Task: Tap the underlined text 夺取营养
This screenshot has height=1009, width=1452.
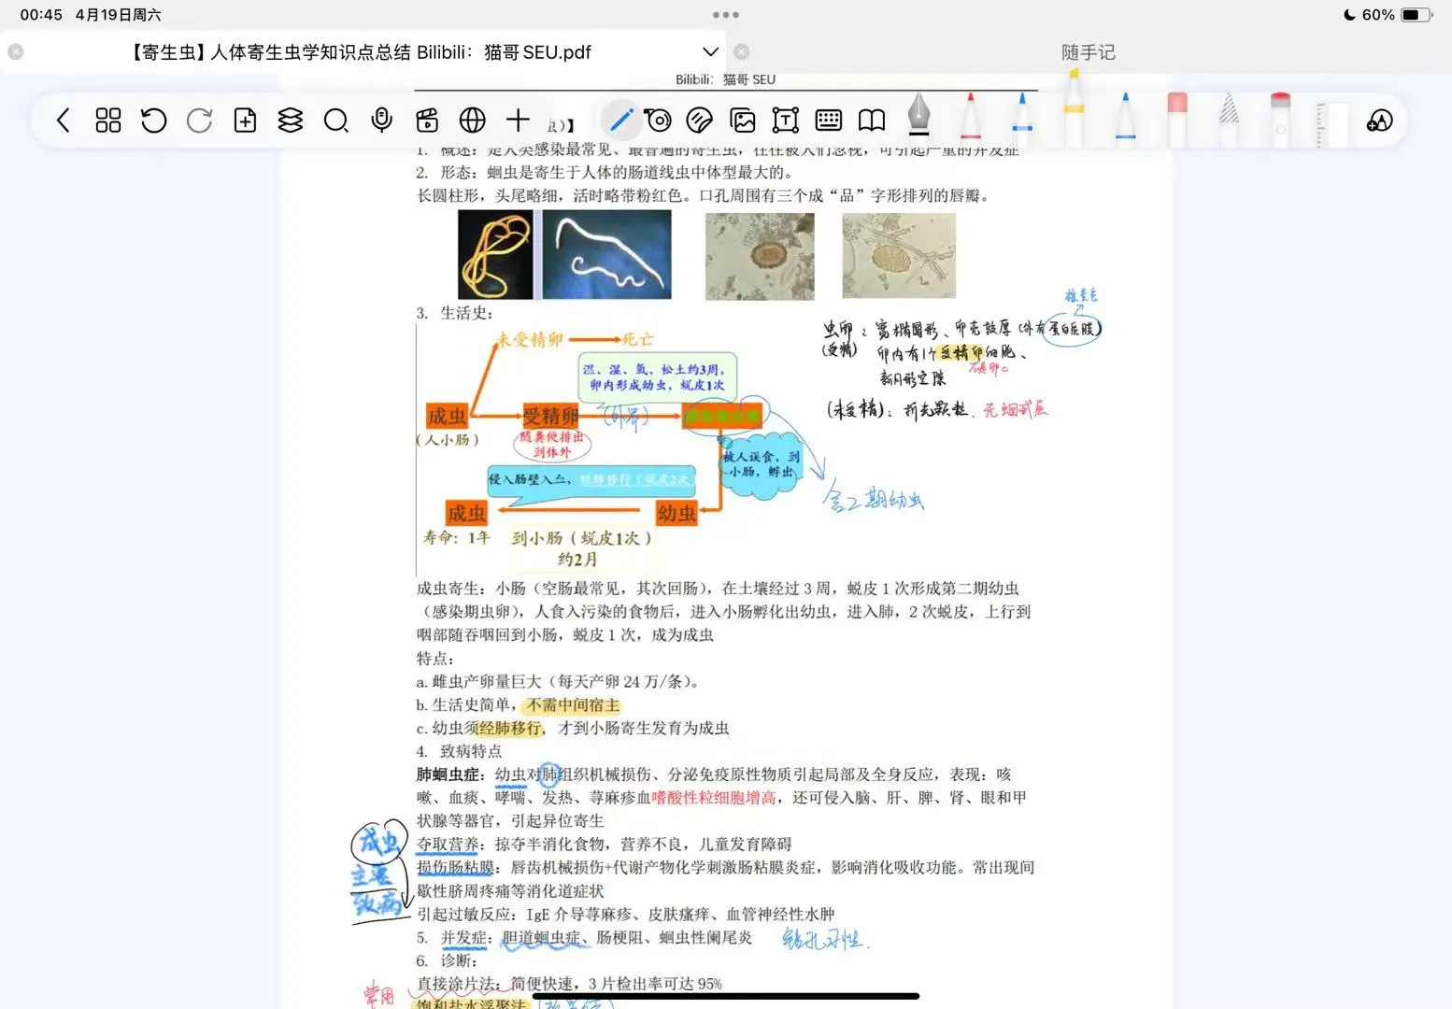Action: [448, 845]
